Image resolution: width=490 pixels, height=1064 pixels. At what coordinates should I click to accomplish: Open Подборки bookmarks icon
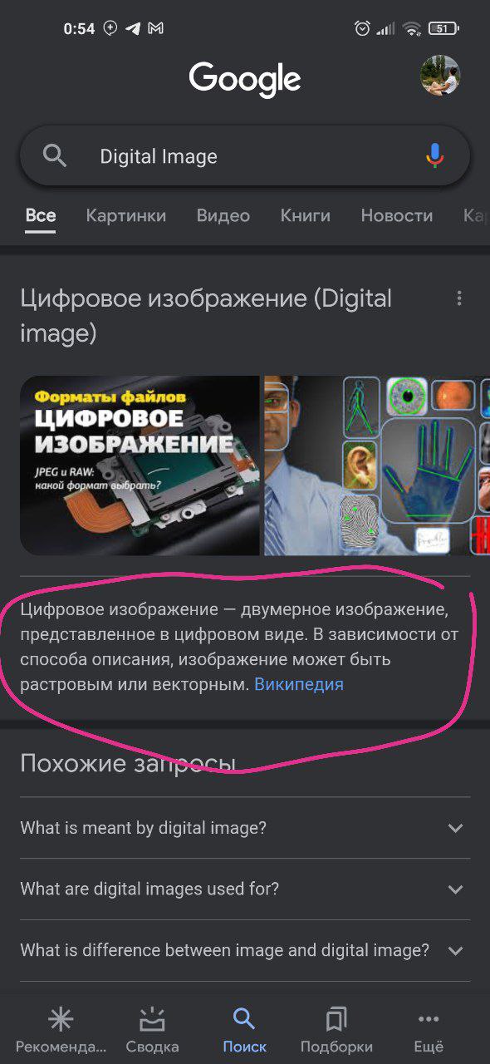[x=336, y=1018]
